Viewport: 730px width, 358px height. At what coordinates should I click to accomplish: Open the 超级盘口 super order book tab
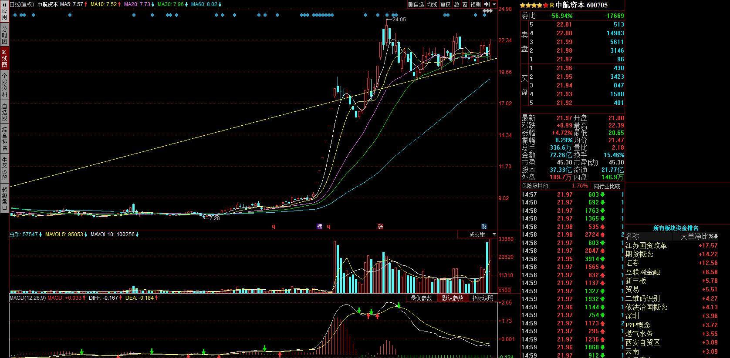[4, 199]
